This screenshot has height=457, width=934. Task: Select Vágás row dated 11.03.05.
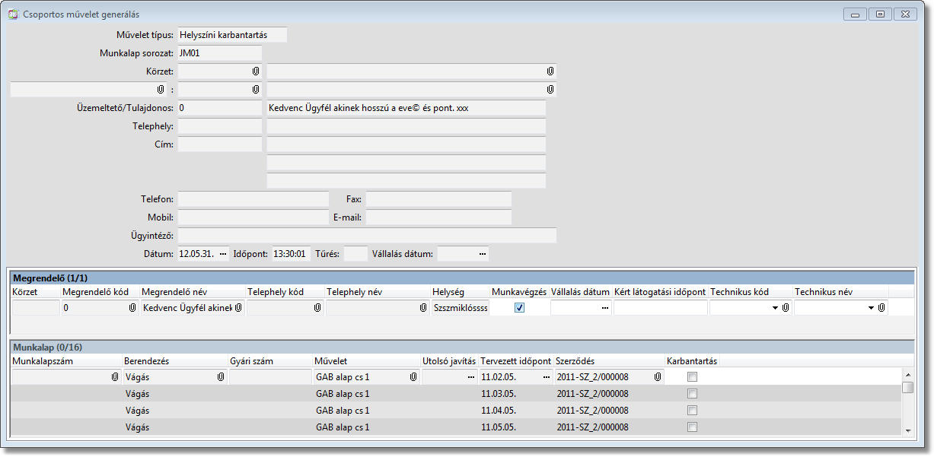click(455, 394)
